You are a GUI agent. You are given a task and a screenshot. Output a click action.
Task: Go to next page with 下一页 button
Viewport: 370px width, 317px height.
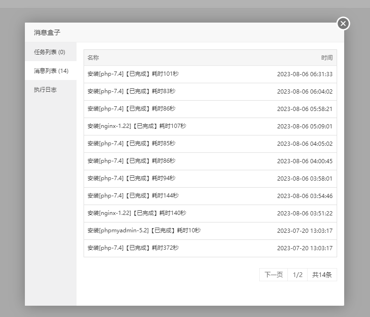pos(273,275)
